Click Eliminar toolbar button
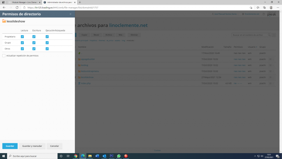 (x=134, y=35)
